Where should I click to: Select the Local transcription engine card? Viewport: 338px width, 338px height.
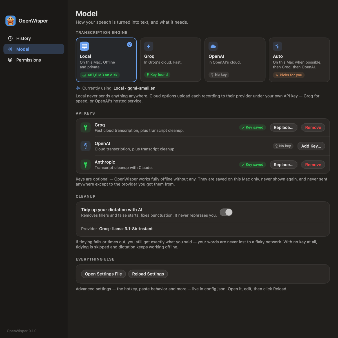click(x=106, y=60)
